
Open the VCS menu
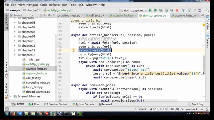coord(81,5)
